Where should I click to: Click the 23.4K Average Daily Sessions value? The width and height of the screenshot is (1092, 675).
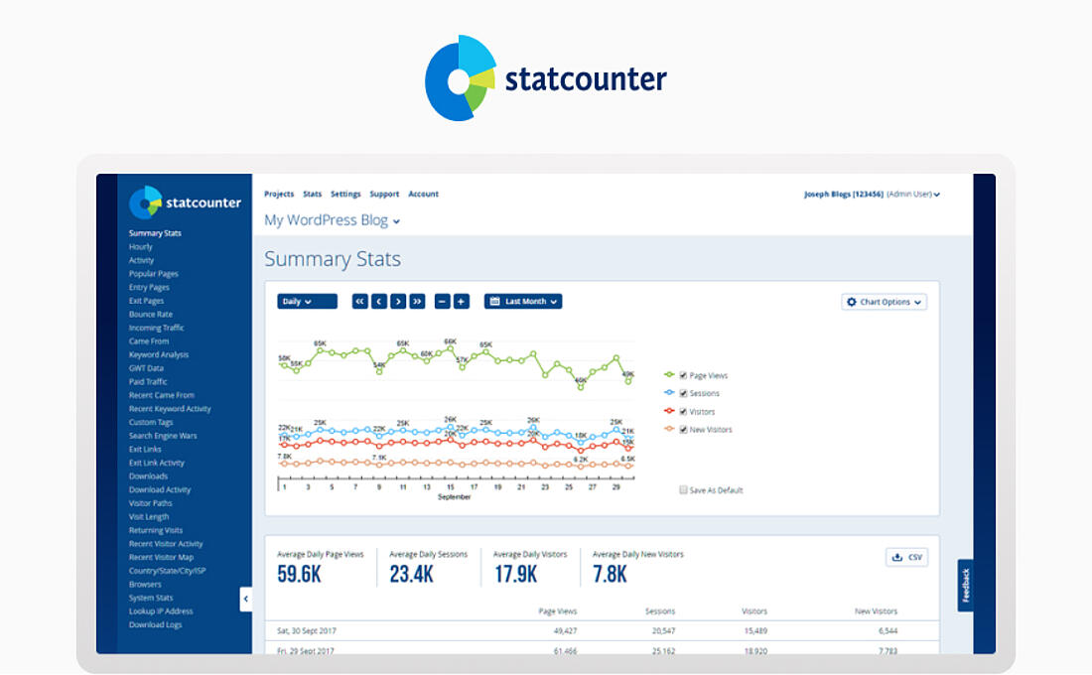click(411, 575)
